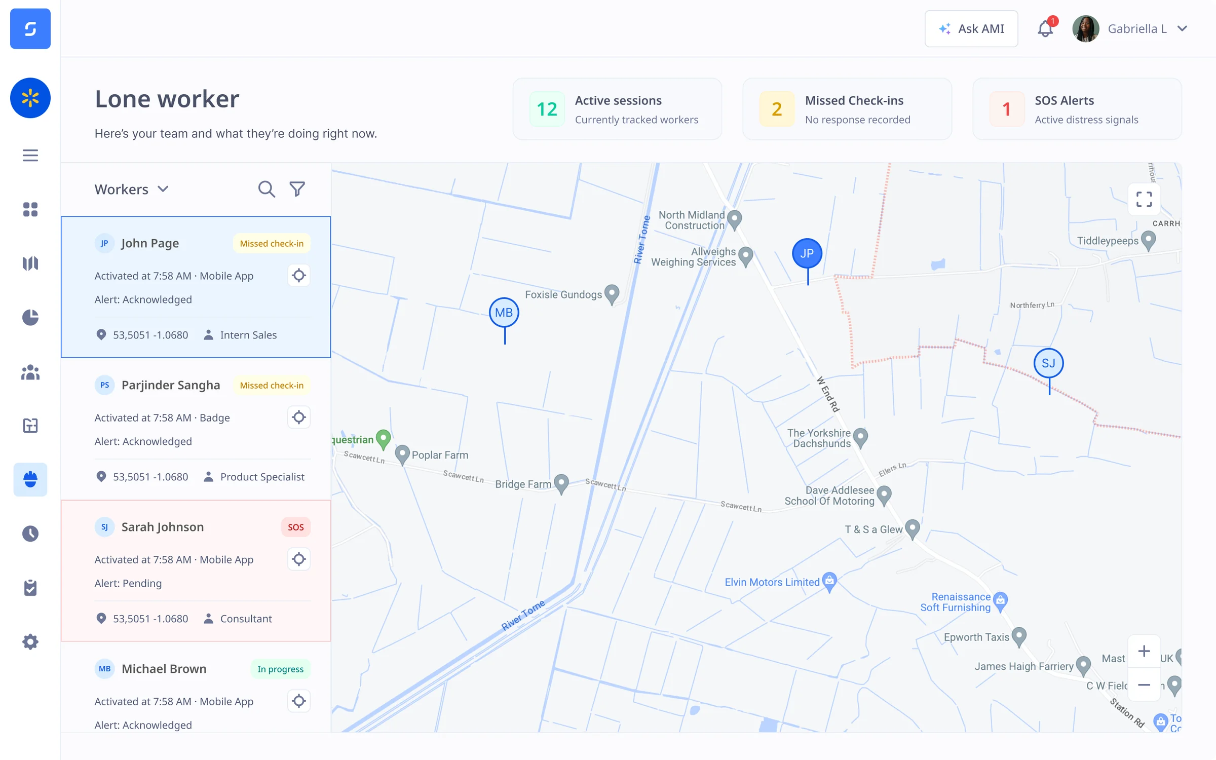Image resolution: width=1216 pixels, height=760 pixels.
Task: Filter the workers list
Action: pos(297,189)
